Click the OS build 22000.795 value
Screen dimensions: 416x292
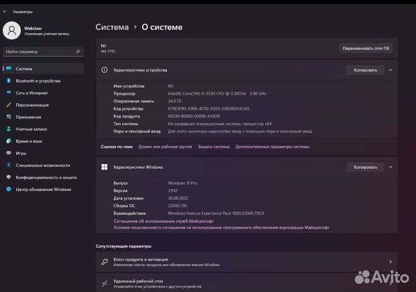pyautogui.click(x=177, y=205)
